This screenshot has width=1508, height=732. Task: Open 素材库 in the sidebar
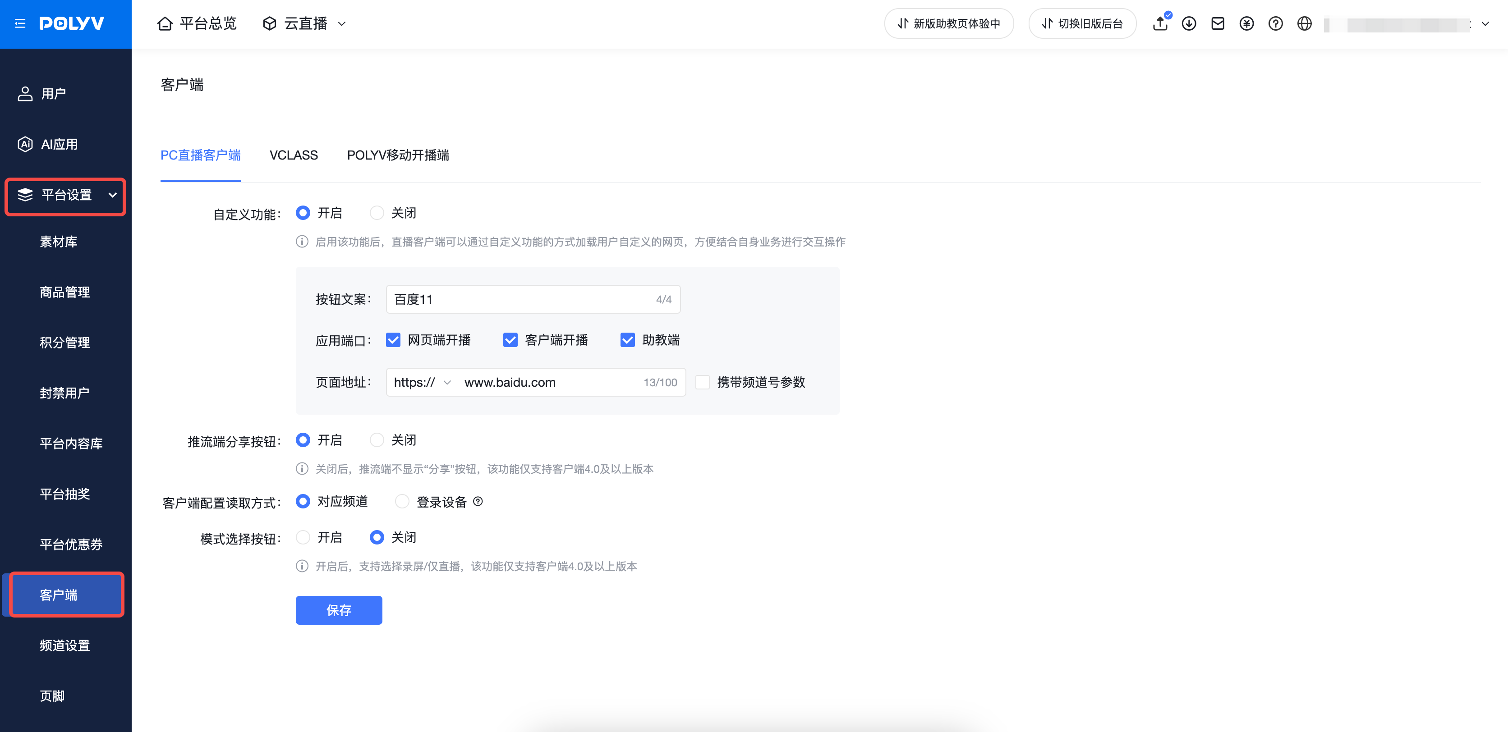coord(59,242)
